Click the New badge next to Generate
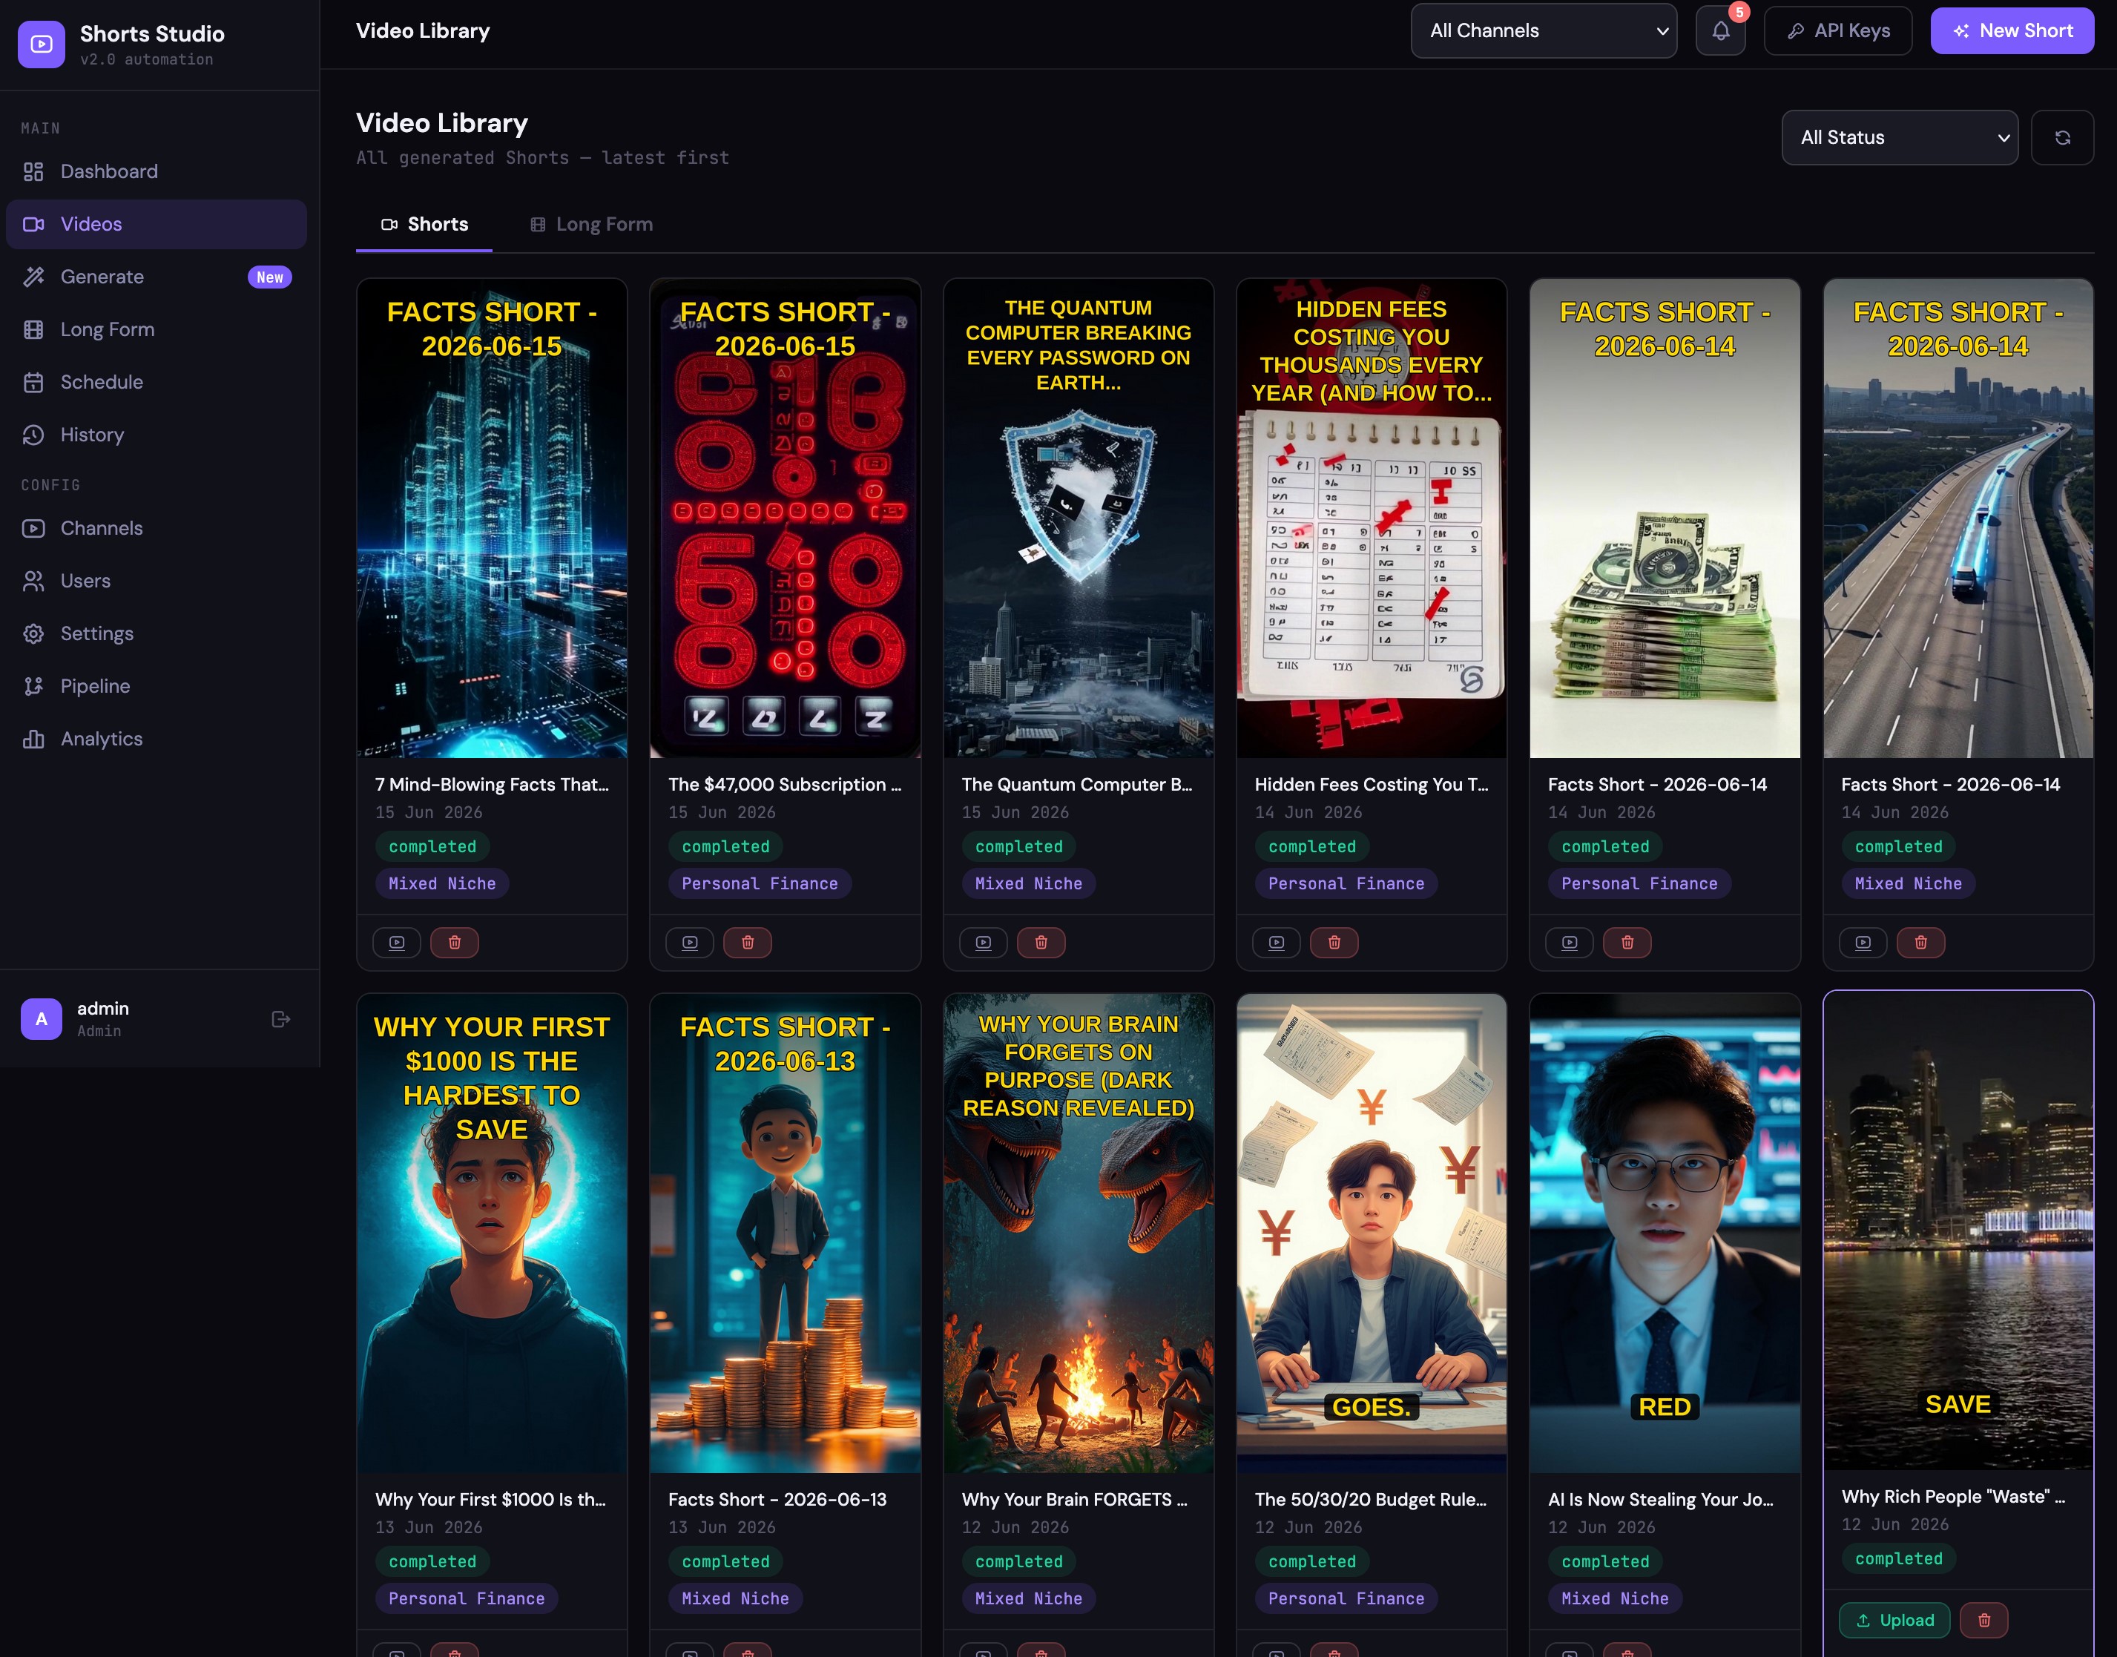Image resolution: width=2117 pixels, height=1657 pixels. [270, 277]
